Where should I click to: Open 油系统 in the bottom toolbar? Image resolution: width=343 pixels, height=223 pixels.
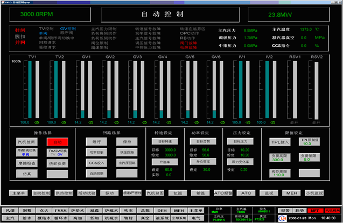click(162, 218)
